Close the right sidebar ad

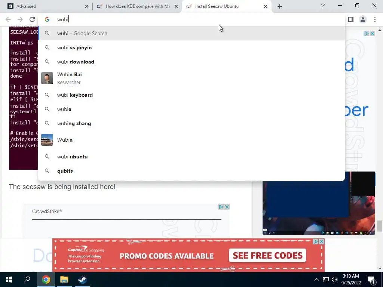372,33
